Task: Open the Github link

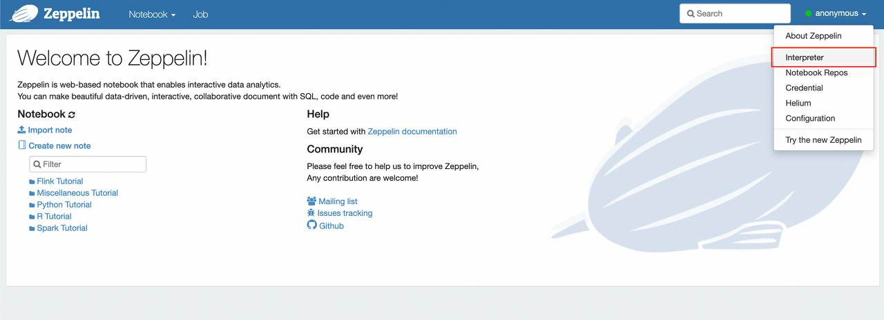Action: [331, 226]
